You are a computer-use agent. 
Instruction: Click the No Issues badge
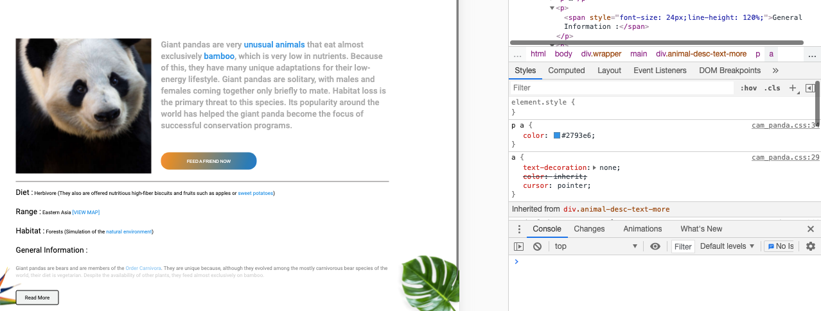pos(781,246)
